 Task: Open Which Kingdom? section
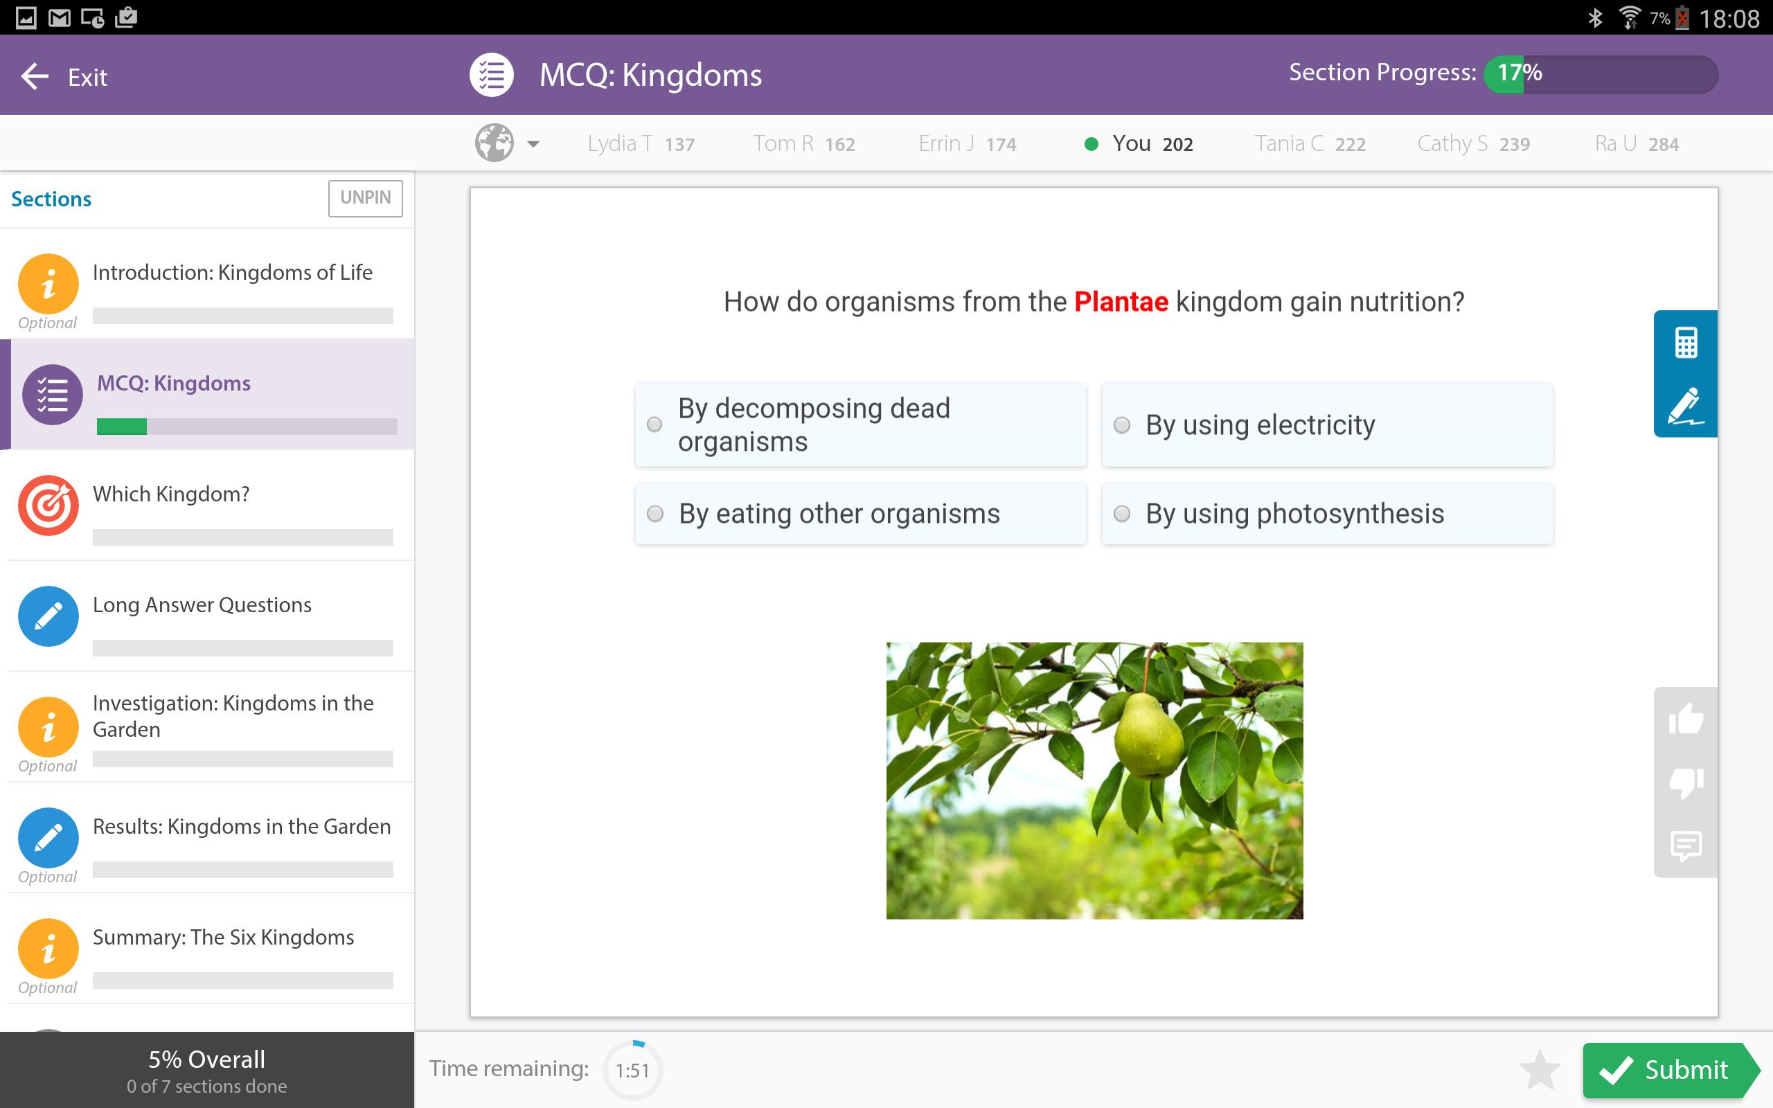click(207, 505)
